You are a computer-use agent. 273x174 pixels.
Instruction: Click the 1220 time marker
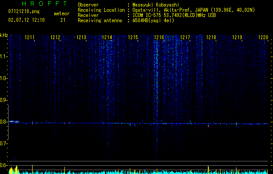[x=263, y=37]
